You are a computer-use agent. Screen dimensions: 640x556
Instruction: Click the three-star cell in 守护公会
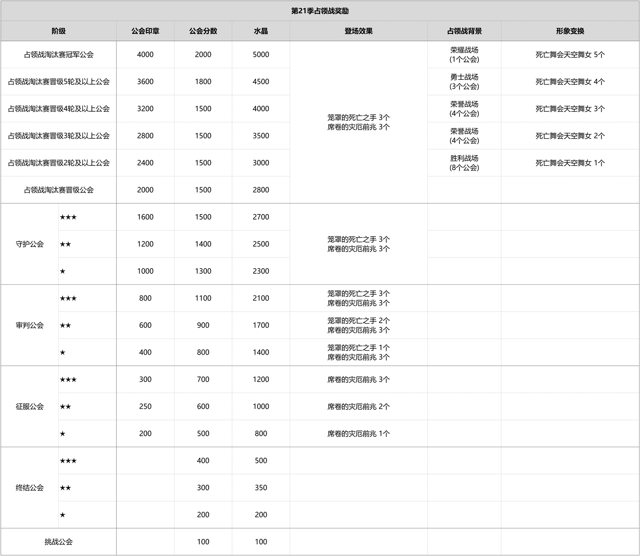coord(68,217)
